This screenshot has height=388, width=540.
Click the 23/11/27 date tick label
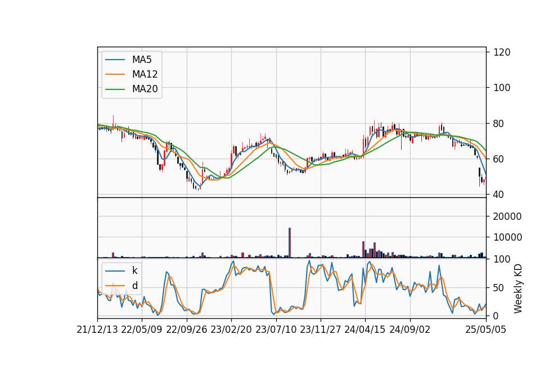point(321,330)
